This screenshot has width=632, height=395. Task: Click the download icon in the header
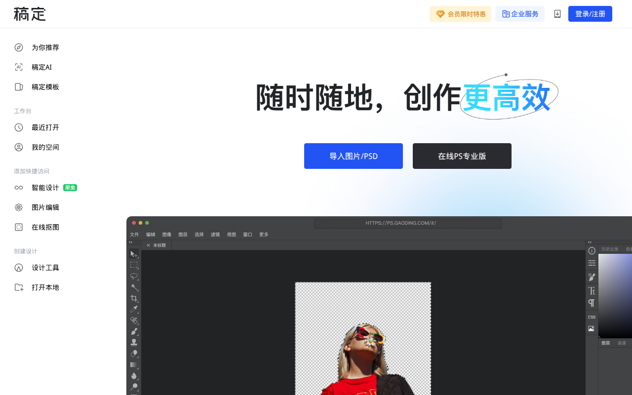557,14
